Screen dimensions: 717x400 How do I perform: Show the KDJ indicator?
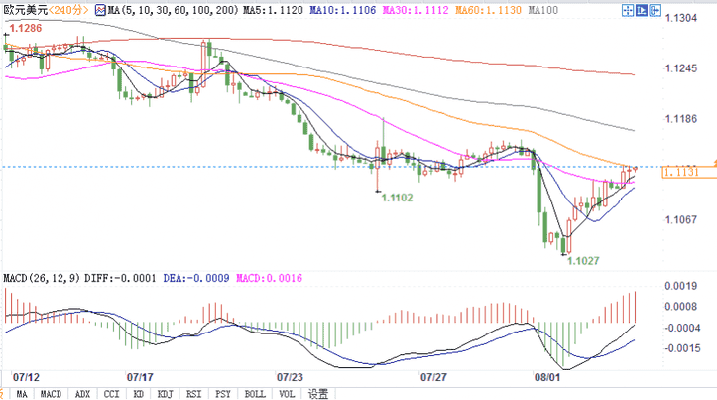[166, 394]
